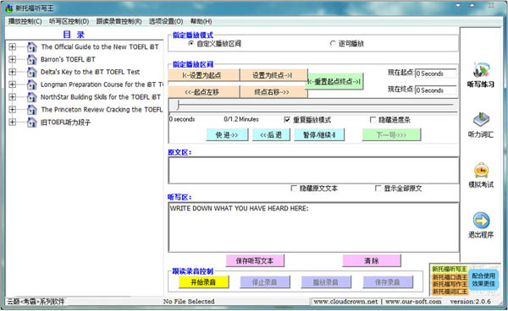The width and height of the screenshot is (508, 311).
Task: Click the 退出程序 exit program arrow icon
Action: point(481,221)
